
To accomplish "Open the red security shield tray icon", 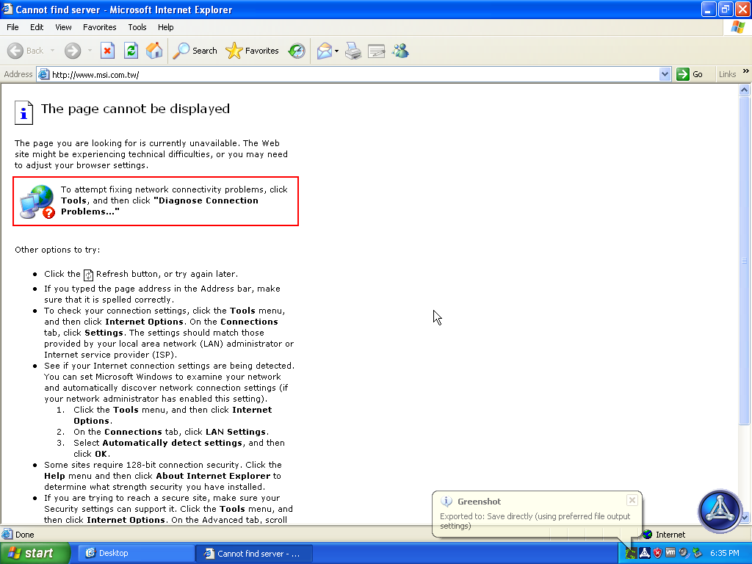I will point(657,553).
